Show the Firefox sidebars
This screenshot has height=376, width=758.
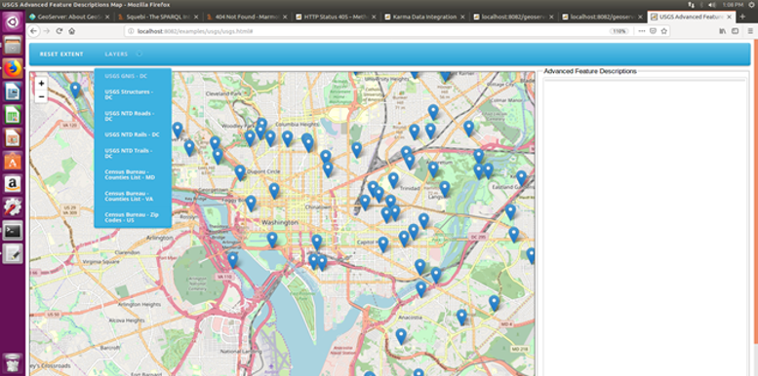click(x=735, y=31)
